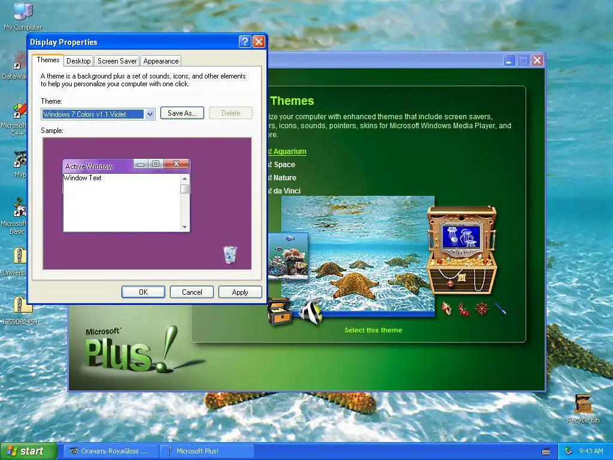Switch to Microsoft Plus! taskbar button
The height and width of the screenshot is (460, 613).
(x=207, y=451)
